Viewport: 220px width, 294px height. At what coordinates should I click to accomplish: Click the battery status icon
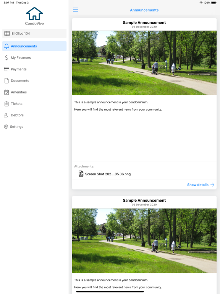pyautogui.click(x=214, y=3)
